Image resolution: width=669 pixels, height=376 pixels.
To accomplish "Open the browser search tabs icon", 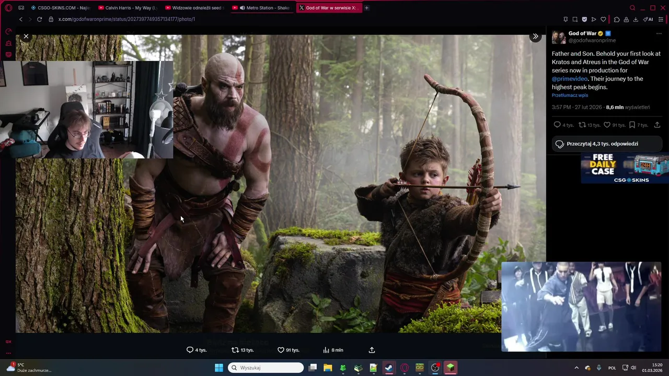I will (x=632, y=8).
